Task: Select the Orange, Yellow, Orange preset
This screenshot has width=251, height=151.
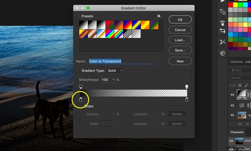Action: pos(145,25)
